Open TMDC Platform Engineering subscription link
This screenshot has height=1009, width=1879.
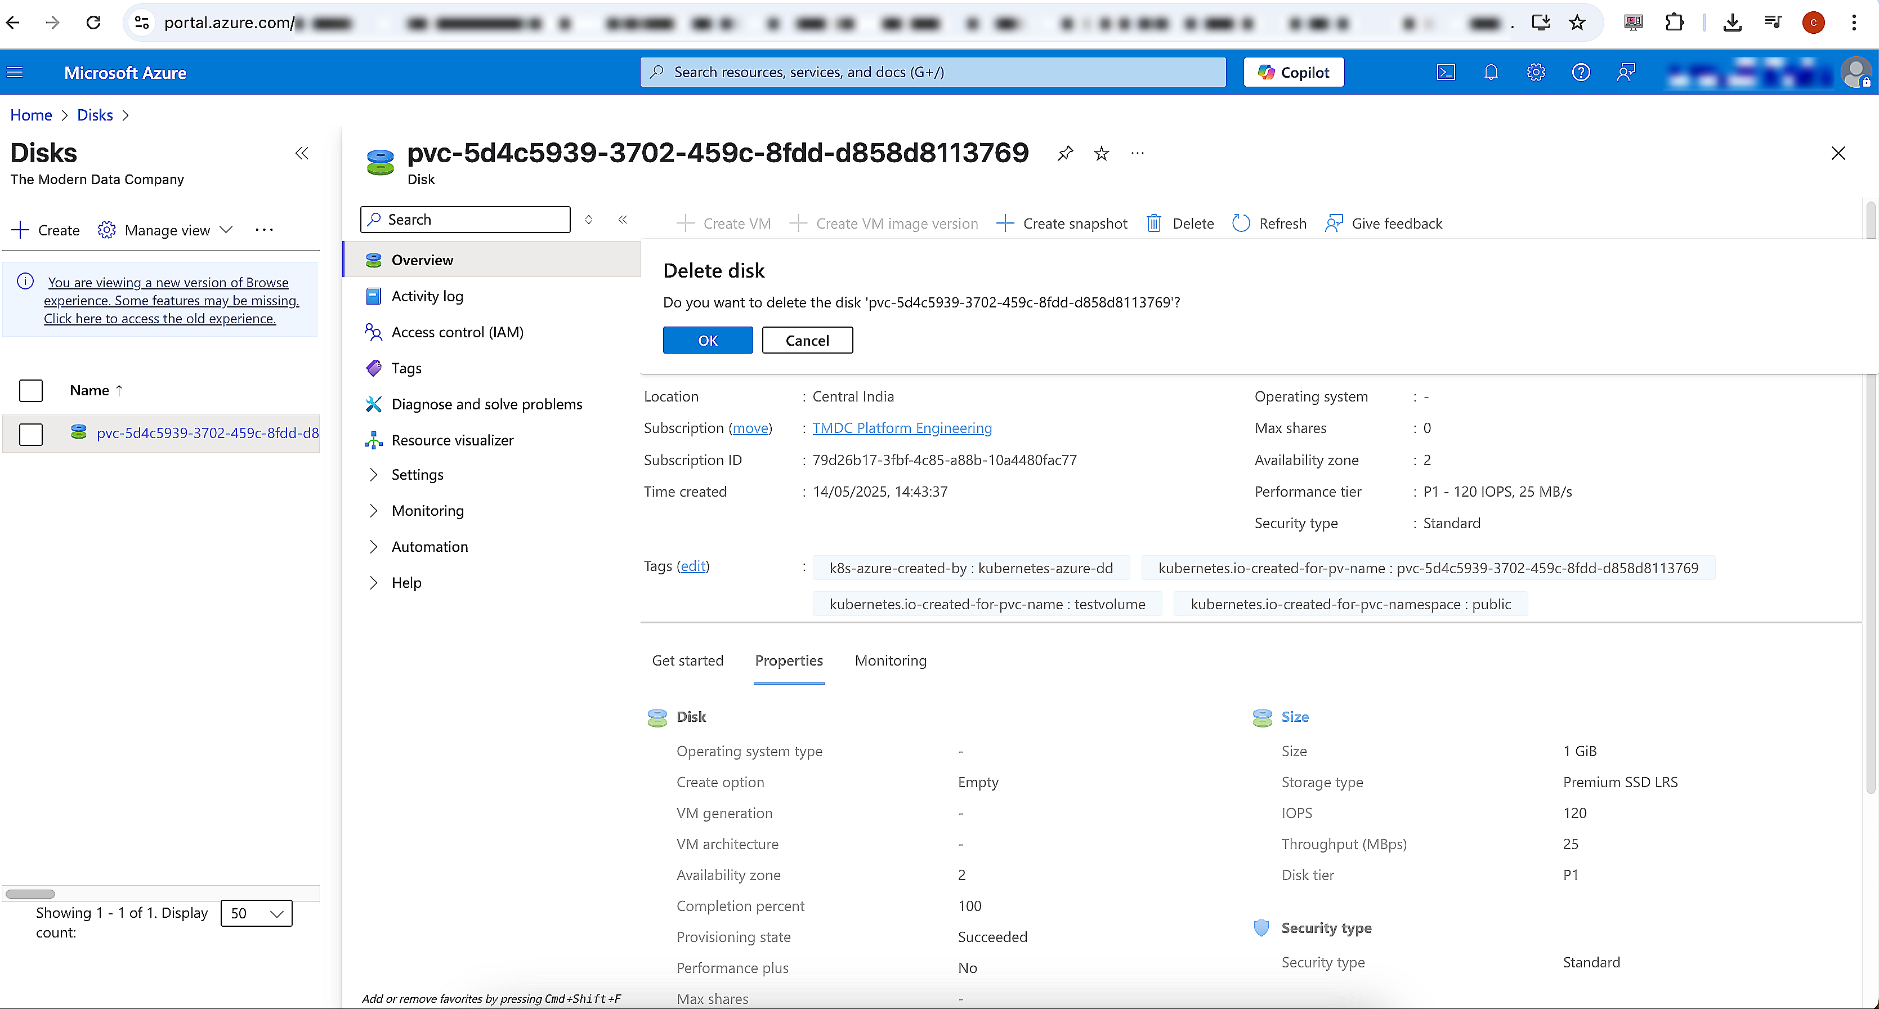click(902, 427)
